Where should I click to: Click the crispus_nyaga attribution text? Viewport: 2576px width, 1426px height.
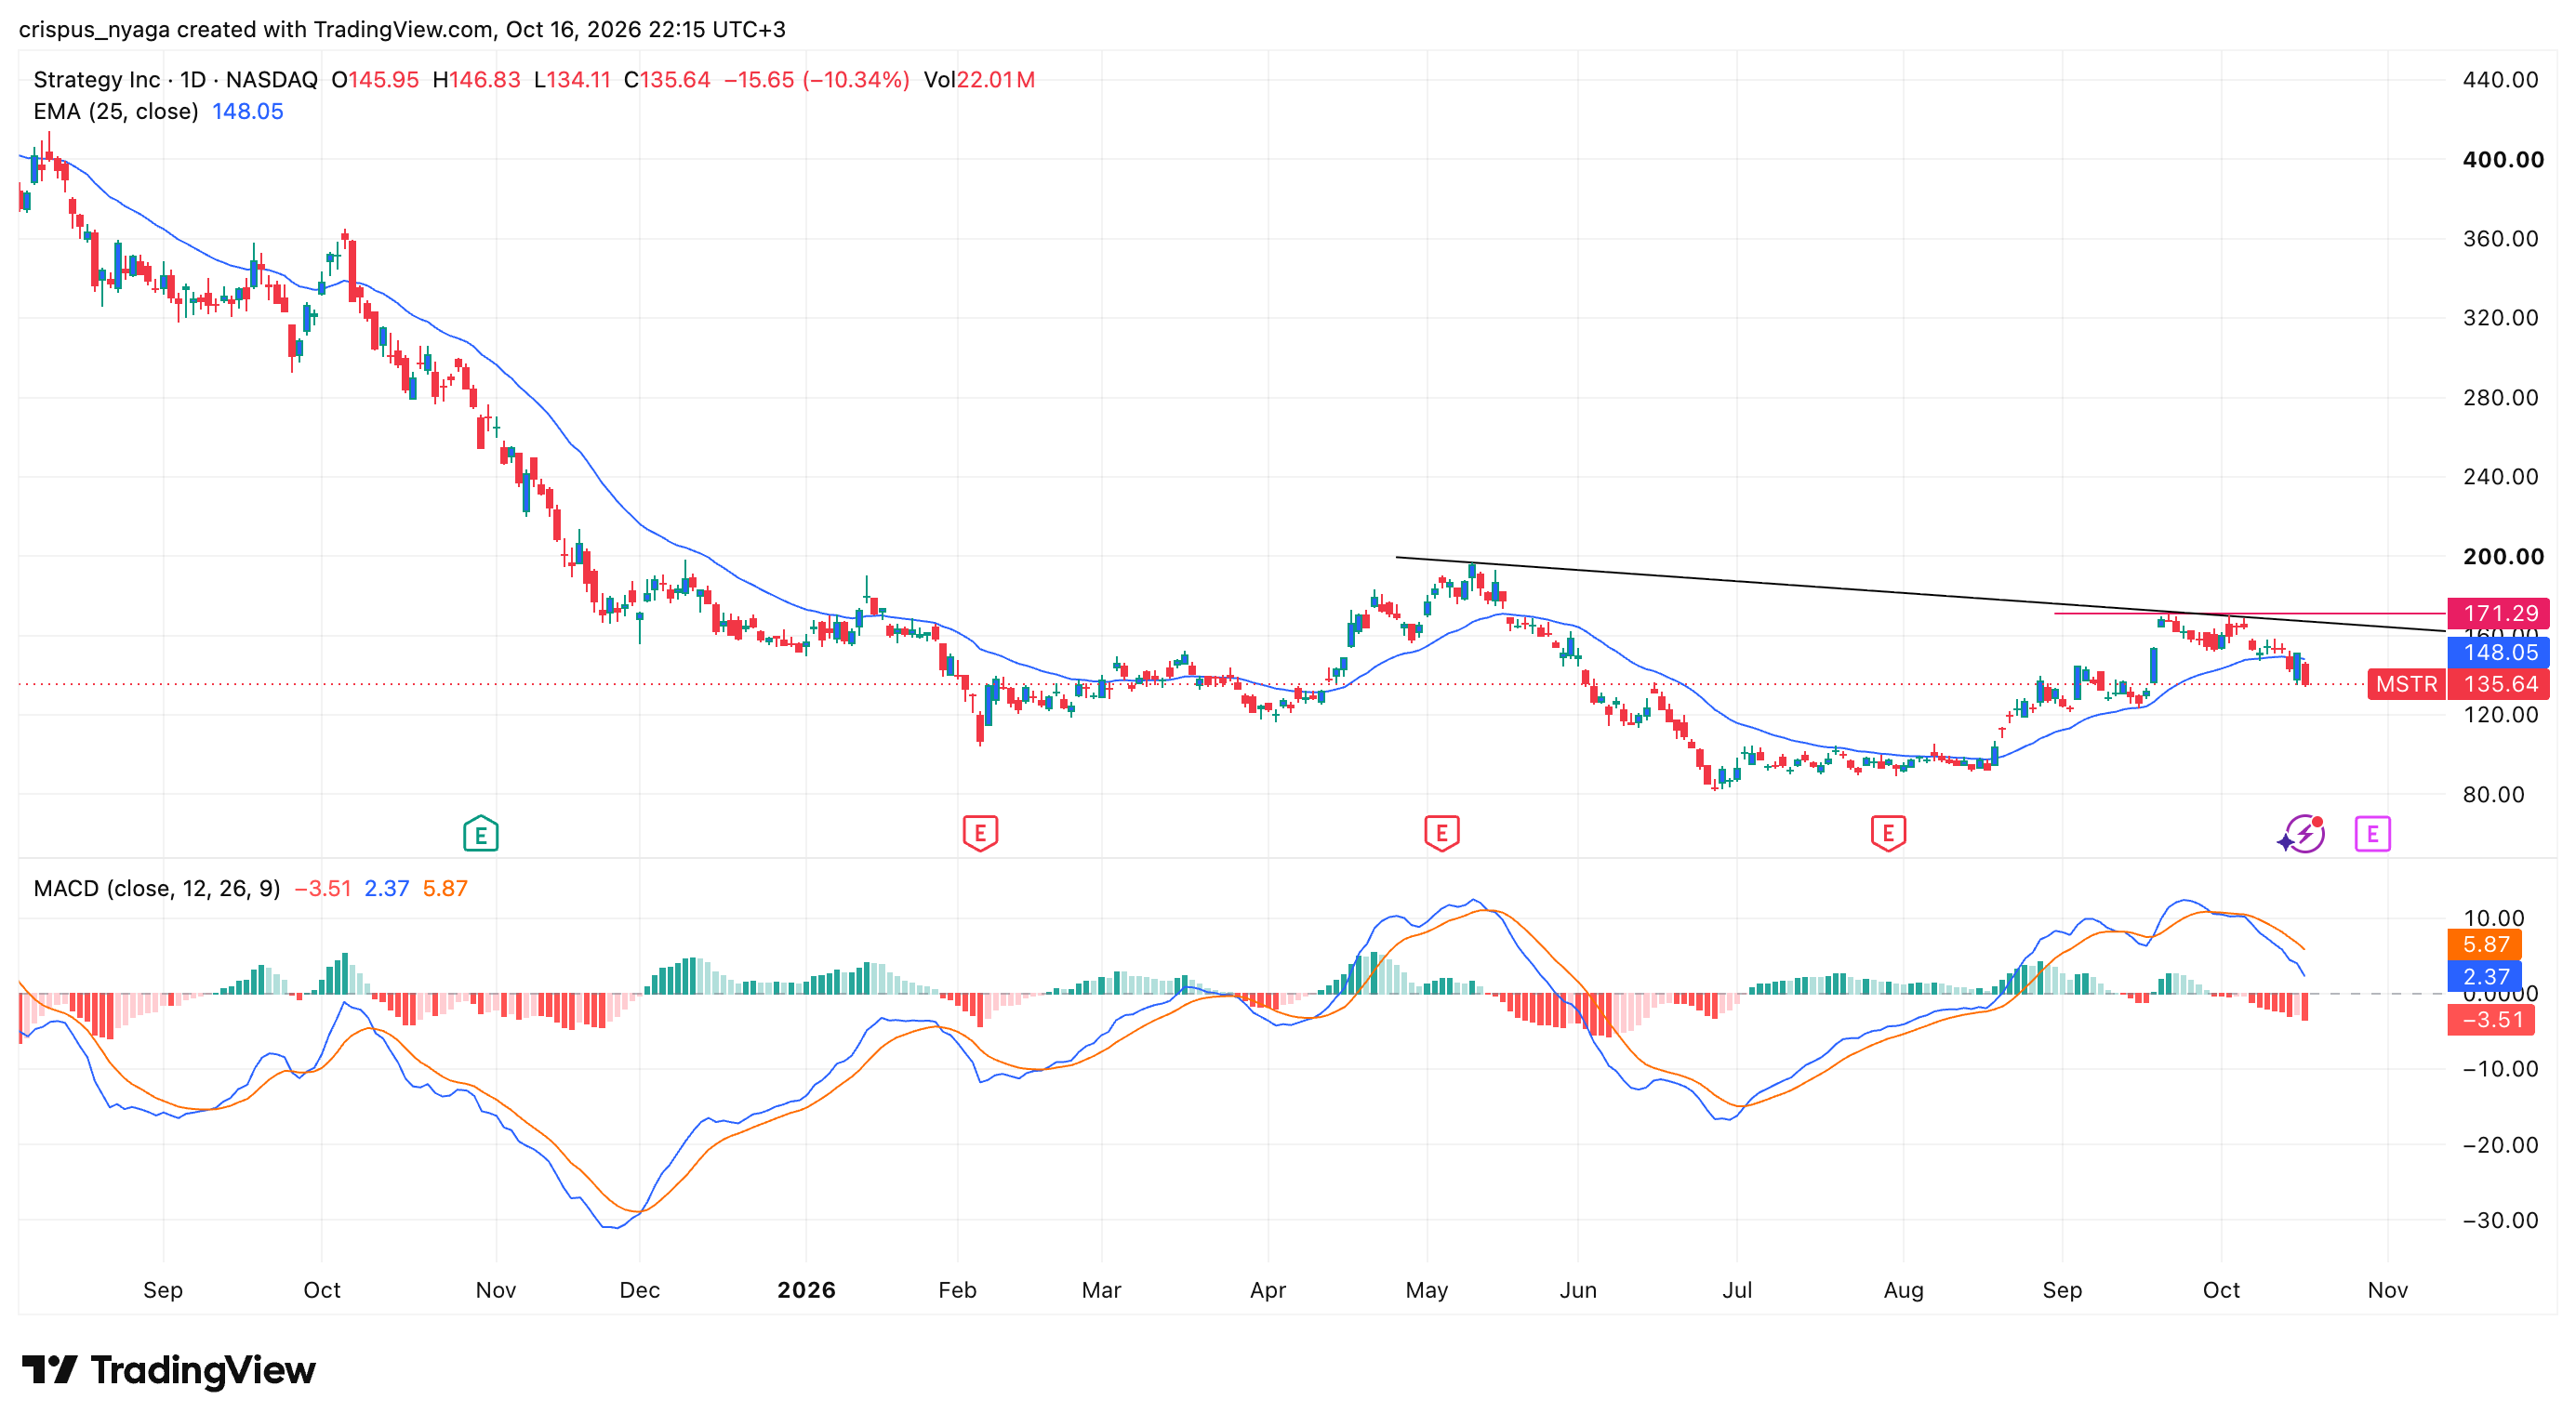pos(95,29)
